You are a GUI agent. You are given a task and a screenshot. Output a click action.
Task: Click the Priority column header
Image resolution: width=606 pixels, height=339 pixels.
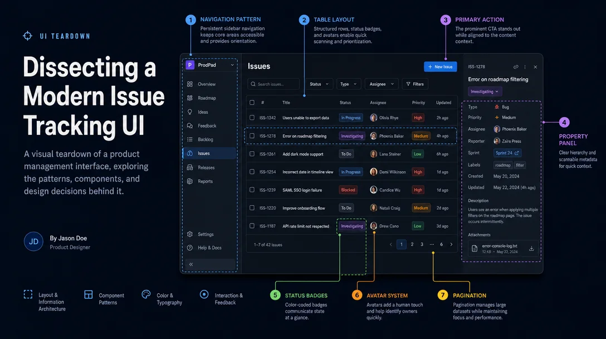tap(418, 103)
